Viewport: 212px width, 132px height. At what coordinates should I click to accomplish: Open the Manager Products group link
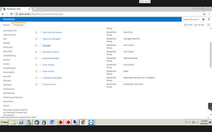51,52
